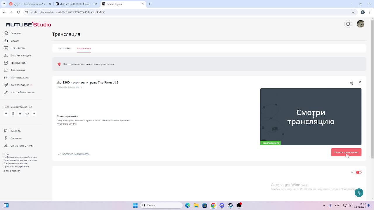
Task: Open Загрузка видео upload page
Action: pyautogui.click(x=20, y=55)
